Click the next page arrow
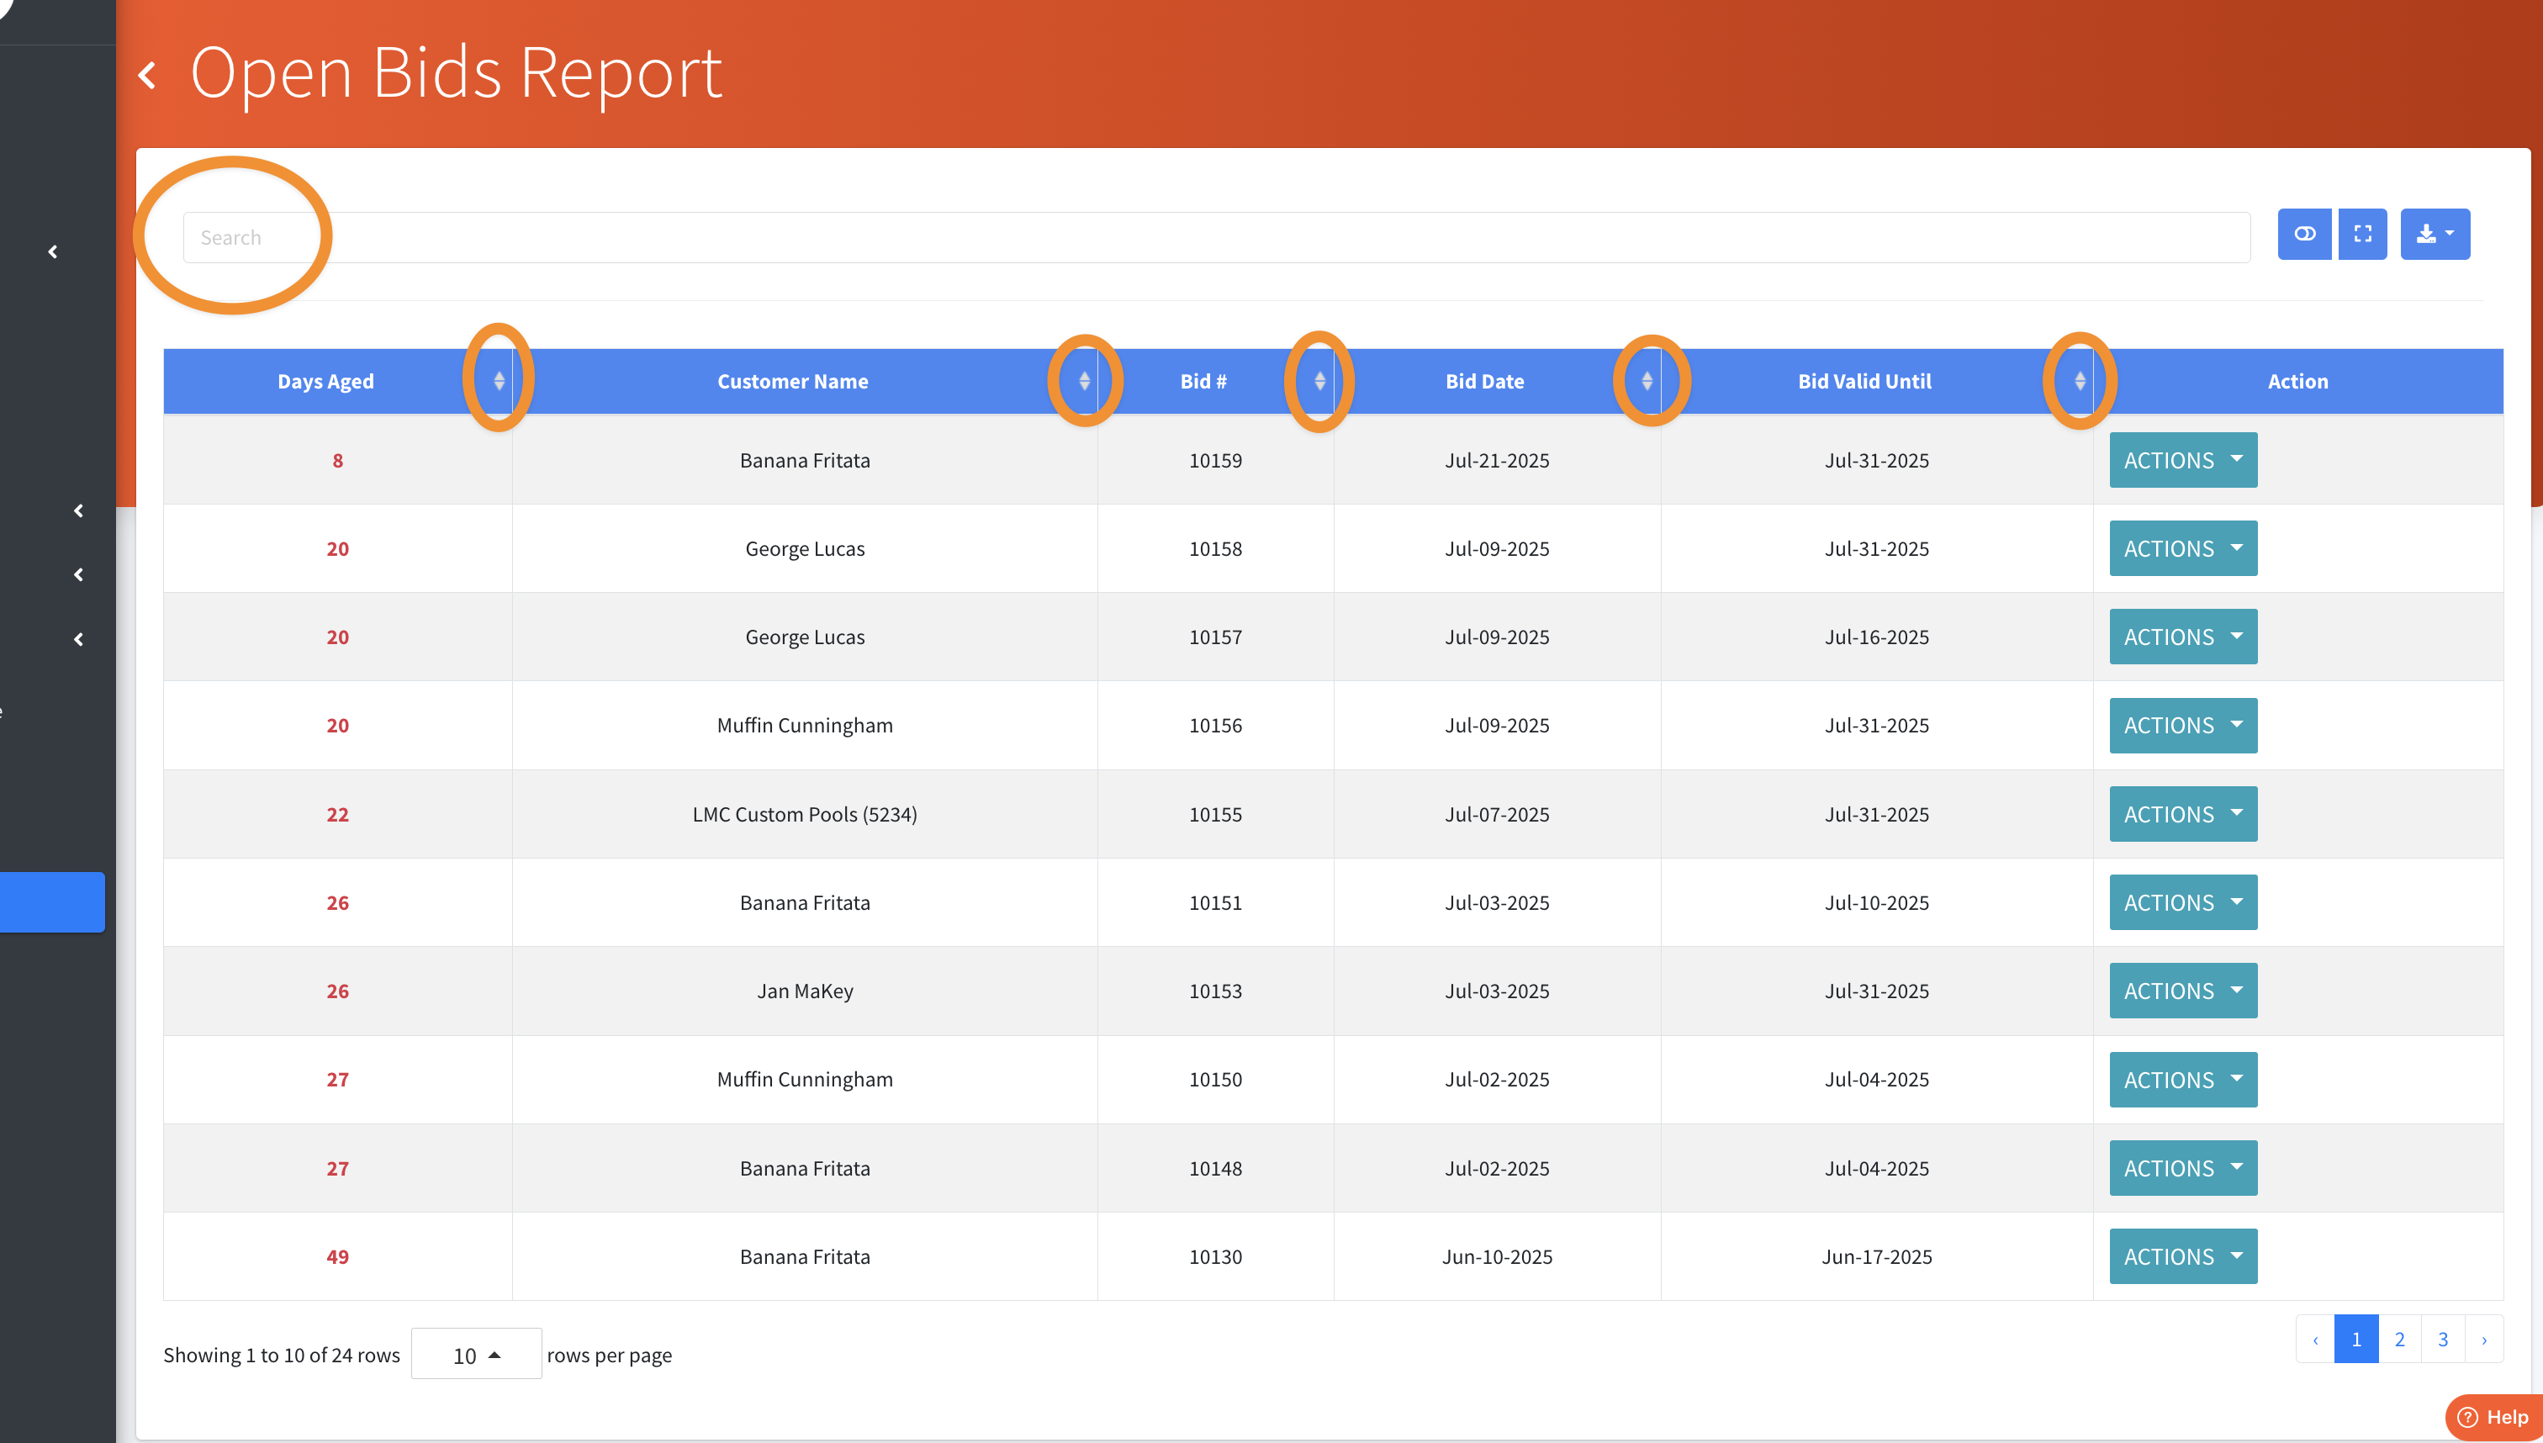Viewport: 2543px width, 1443px height. tap(2483, 1339)
